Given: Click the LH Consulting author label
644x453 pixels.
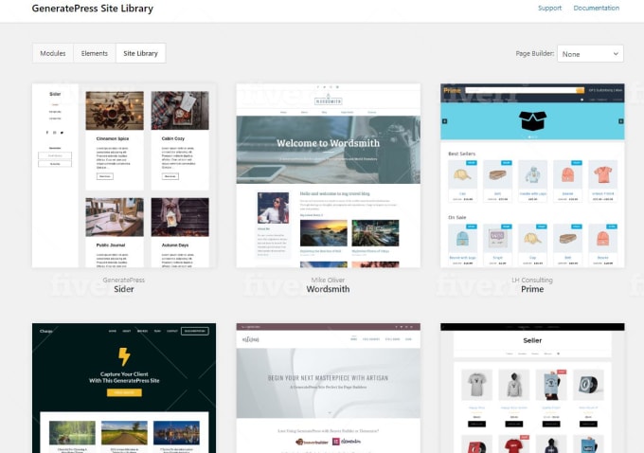Looking at the screenshot, I should pos(532,280).
